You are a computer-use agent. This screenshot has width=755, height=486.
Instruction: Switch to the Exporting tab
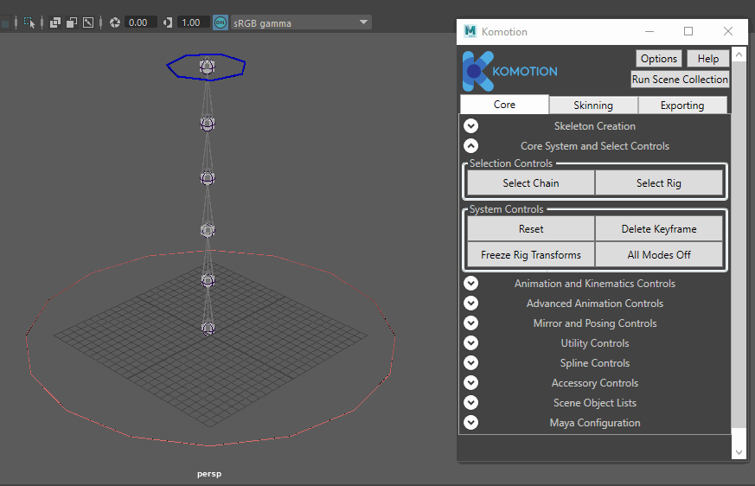pyautogui.click(x=682, y=106)
